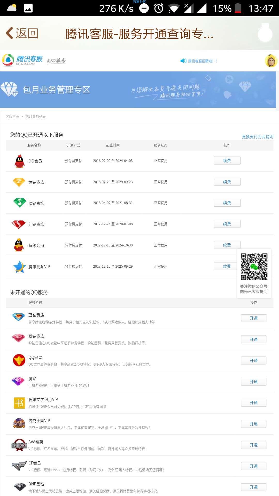
Task: Click the 洛克王国VIP game icon
Action: (x=19, y=424)
